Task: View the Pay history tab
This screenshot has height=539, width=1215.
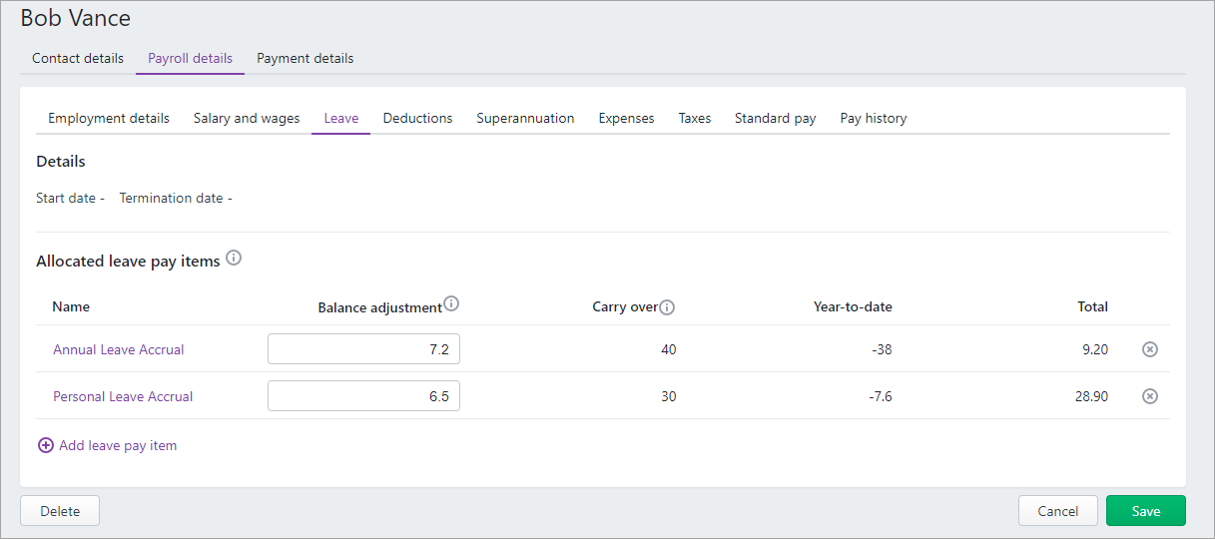Action: (873, 118)
